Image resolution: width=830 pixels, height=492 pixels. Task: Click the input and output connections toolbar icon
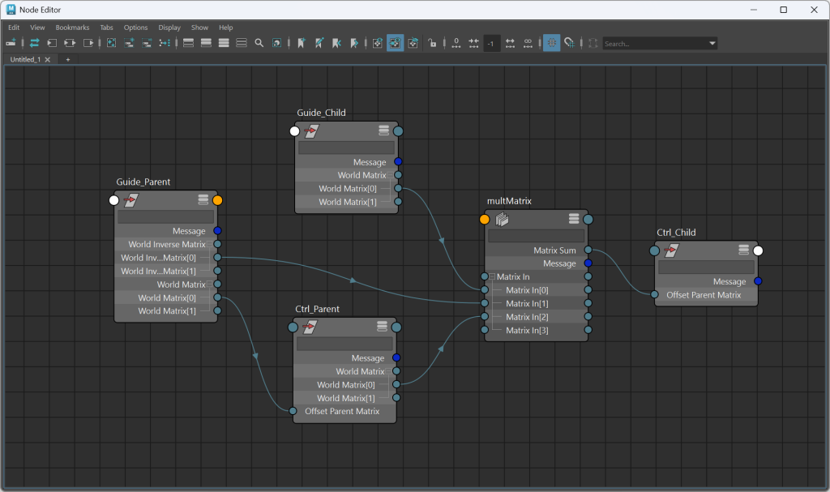(x=70, y=43)
